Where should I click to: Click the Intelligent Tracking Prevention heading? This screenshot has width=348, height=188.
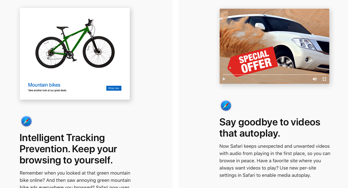(x=68, y=149)
